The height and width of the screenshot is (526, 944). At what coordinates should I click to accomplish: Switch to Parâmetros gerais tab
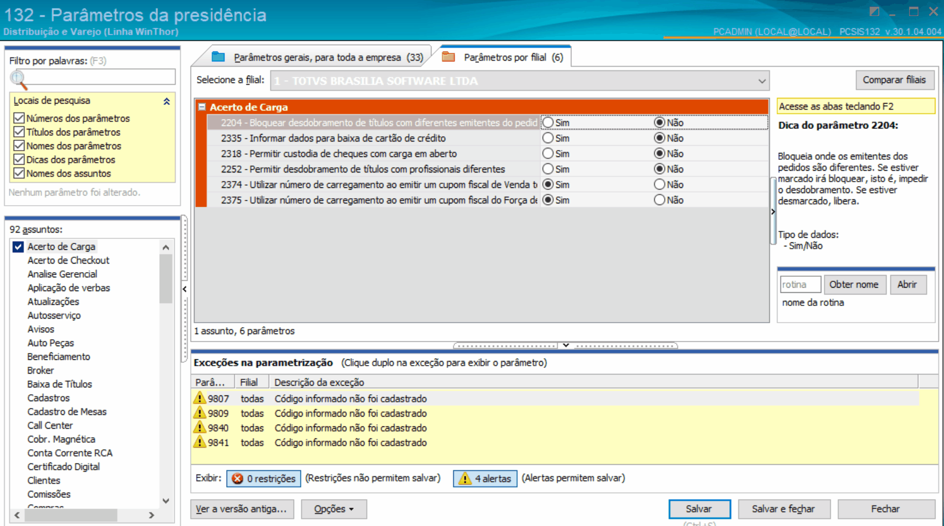pyautogui.click(x=317, y=57)
